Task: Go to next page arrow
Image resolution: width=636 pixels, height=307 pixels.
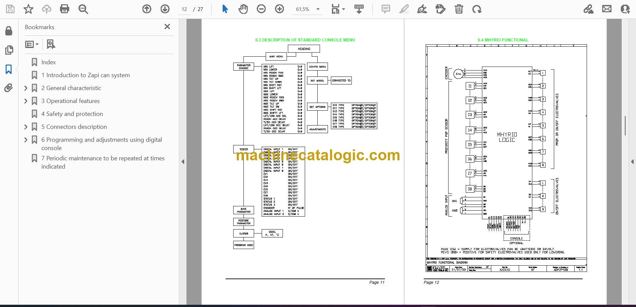Action: pyautogui.click(x=165, y=9)
